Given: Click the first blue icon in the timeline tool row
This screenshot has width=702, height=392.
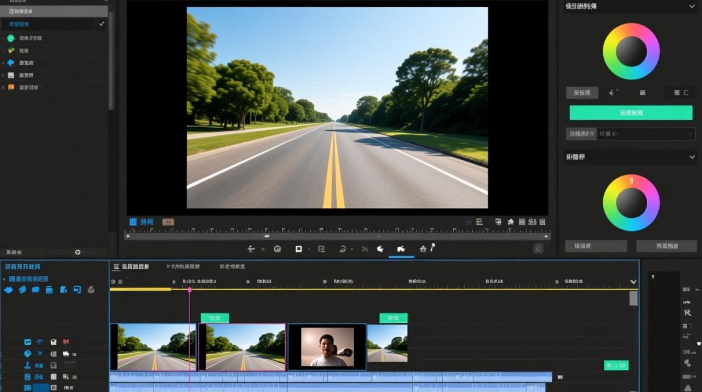Looking at the screenshot, I should [x=9, y=290].
